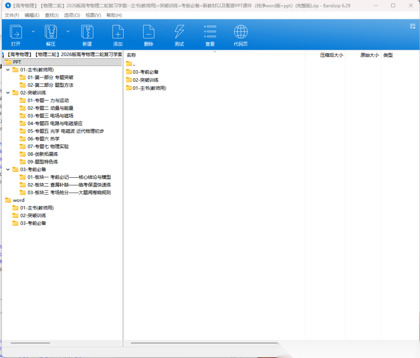Image resolution: width=420 pixels, height=358 pixels.
Task: Select the word folder in tree
Action: coord(18,200)
